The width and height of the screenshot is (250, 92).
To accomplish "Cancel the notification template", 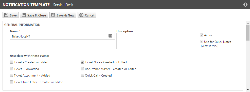I will pos(87,15).
